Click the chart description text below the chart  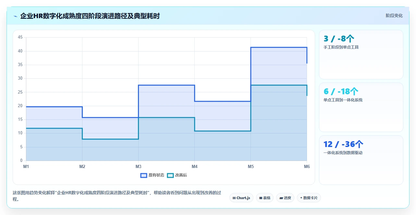point(117,196)
